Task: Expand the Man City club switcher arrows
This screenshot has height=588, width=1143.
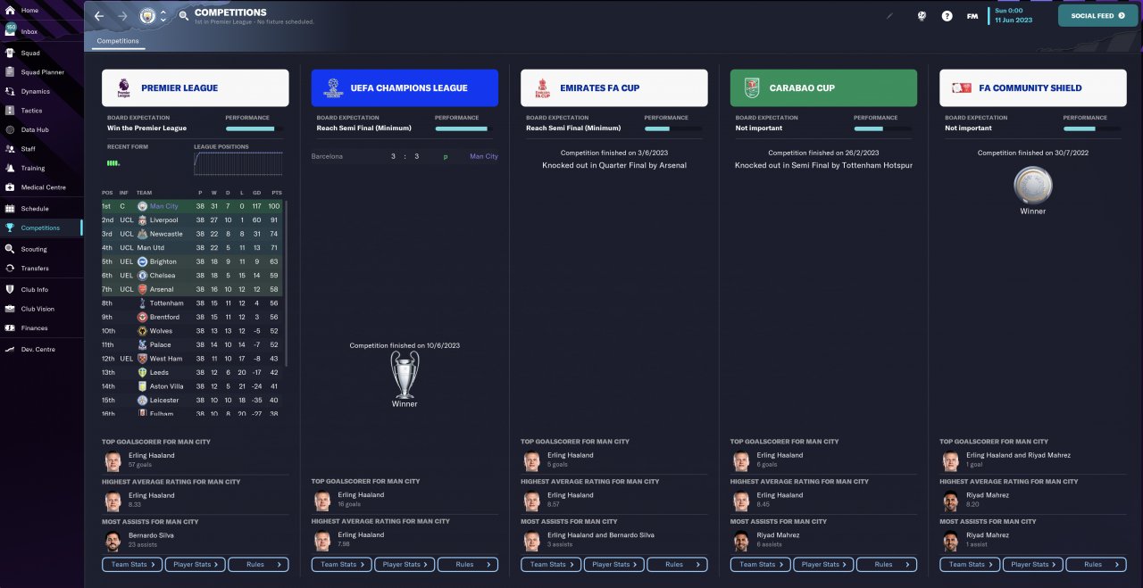Action: point(163,16)
